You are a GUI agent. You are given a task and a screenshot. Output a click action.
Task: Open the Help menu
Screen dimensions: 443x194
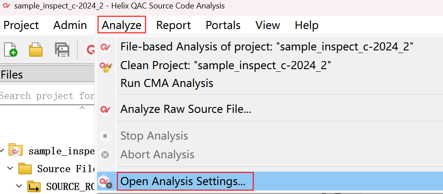point(307,25)
